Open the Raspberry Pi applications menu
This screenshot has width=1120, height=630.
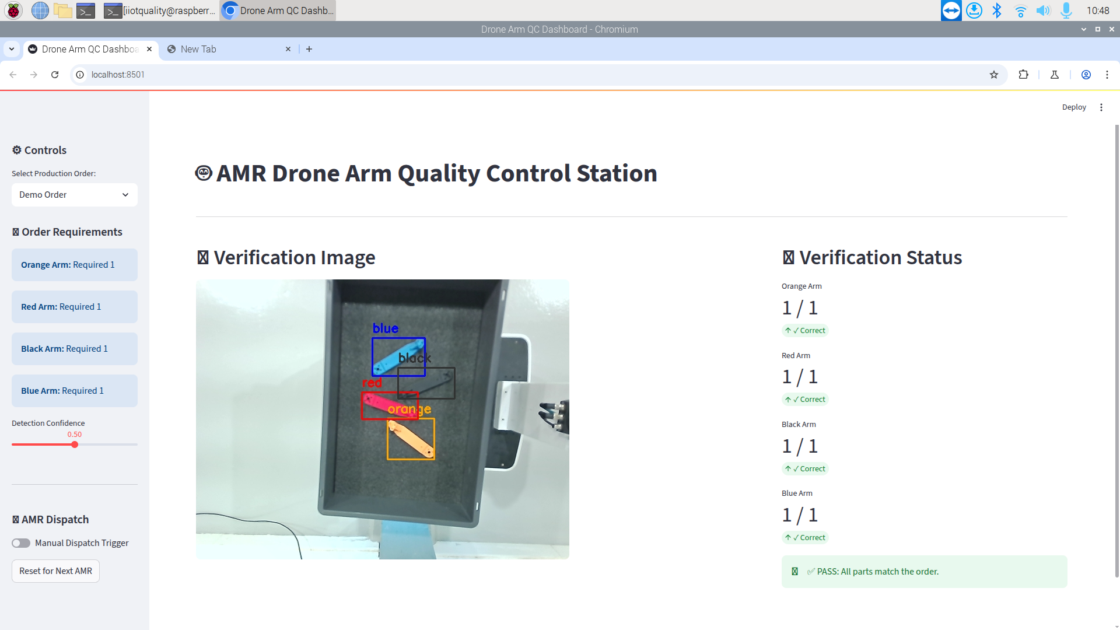tap(12, 10)
